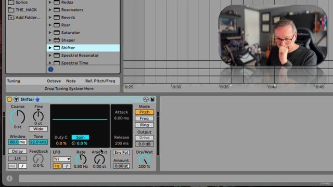This screenshot has width=333, height=187.
Task: Click the 1/4 delay time field
Action: tap(17, 158)
